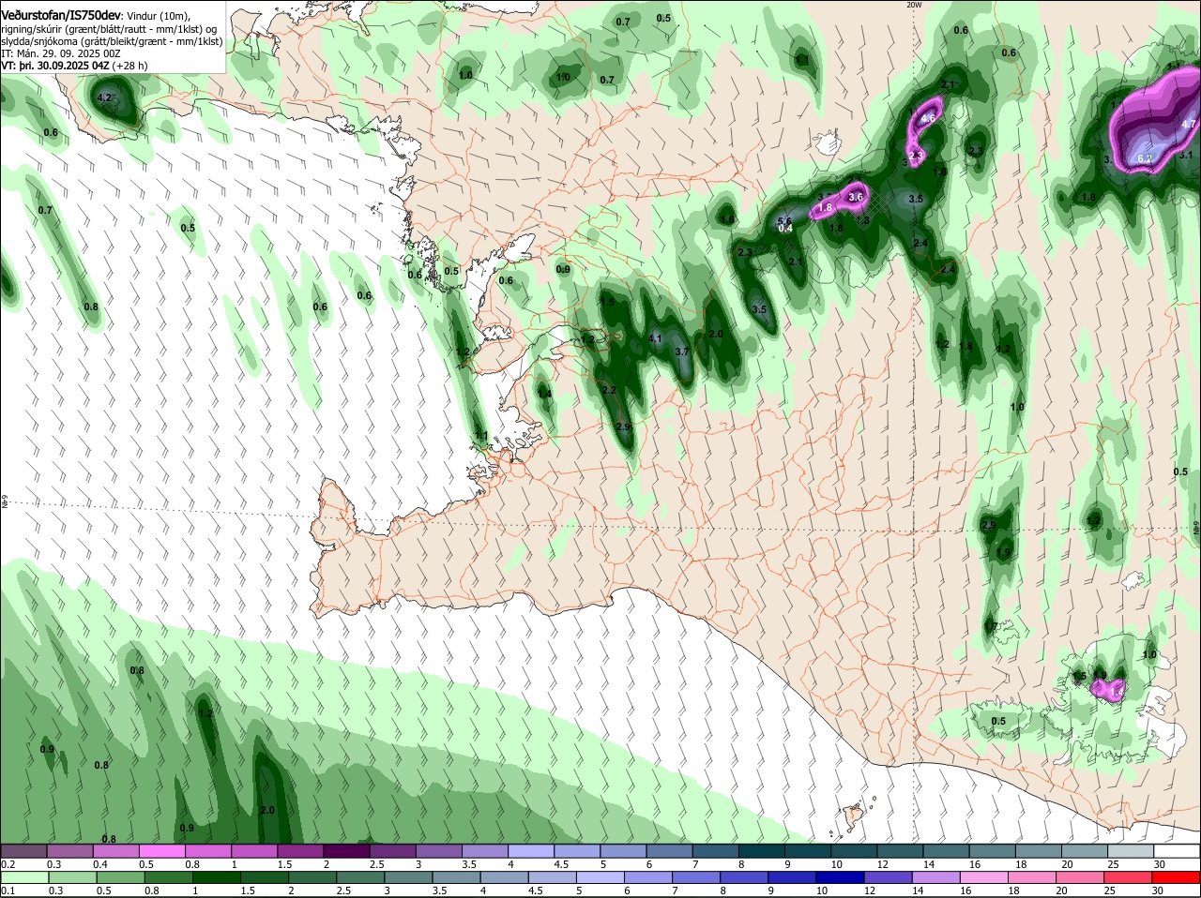Click the red rain swatch labeled 30
1201x898 pixels.
pos(1177,877)
